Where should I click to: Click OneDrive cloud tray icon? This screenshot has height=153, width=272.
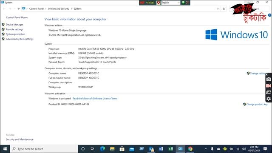point(218,149)
